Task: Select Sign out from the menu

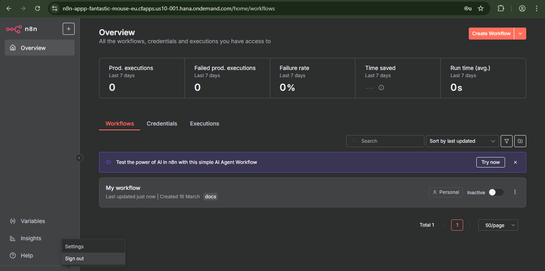Action: [74, 258]
